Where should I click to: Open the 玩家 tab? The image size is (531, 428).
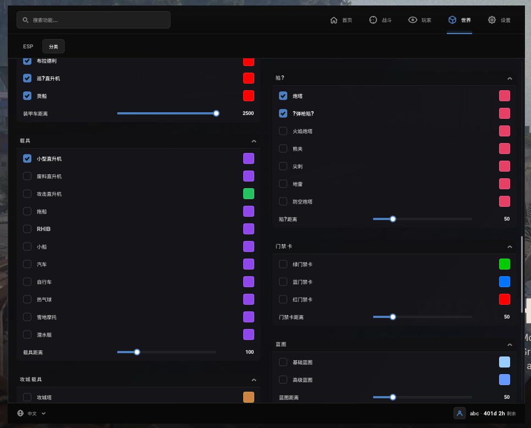pyautogui.click(x=420, y=20)
